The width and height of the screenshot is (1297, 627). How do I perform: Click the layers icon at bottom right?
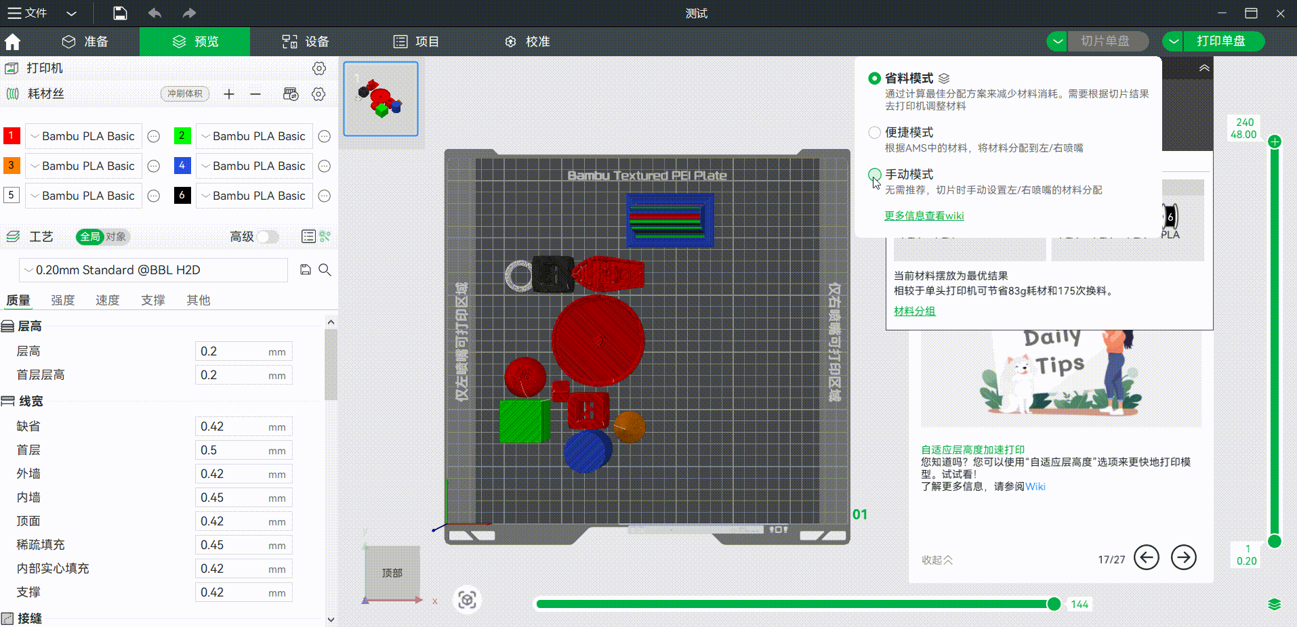1275,604
